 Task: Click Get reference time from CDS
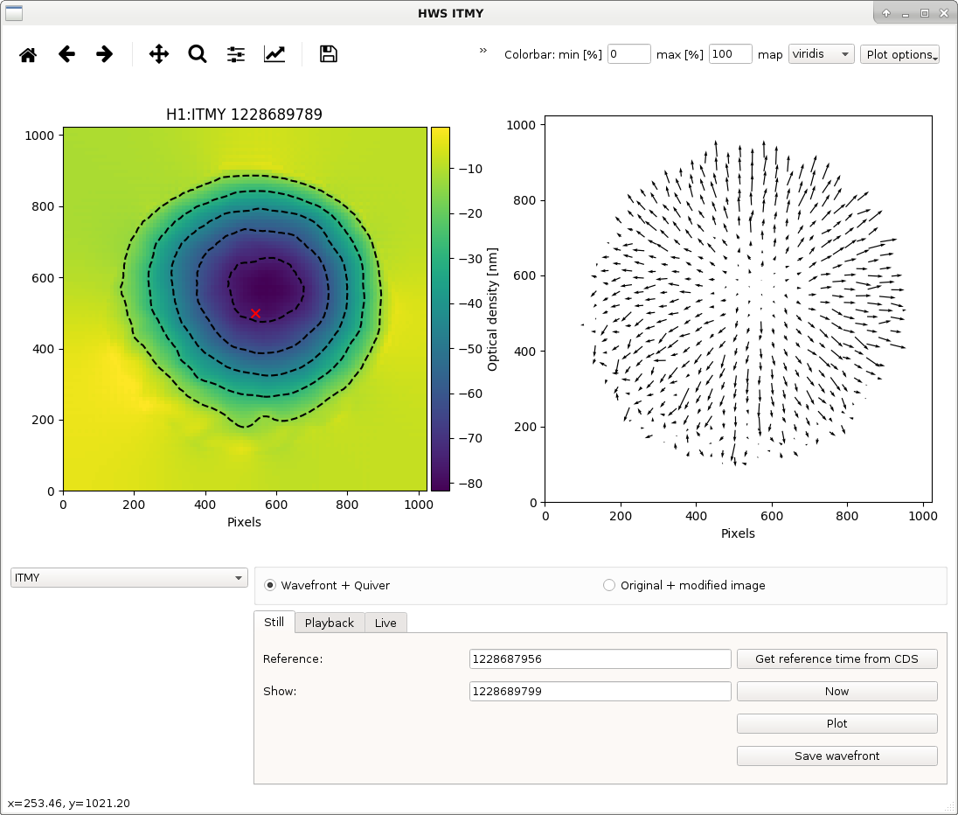837,658
